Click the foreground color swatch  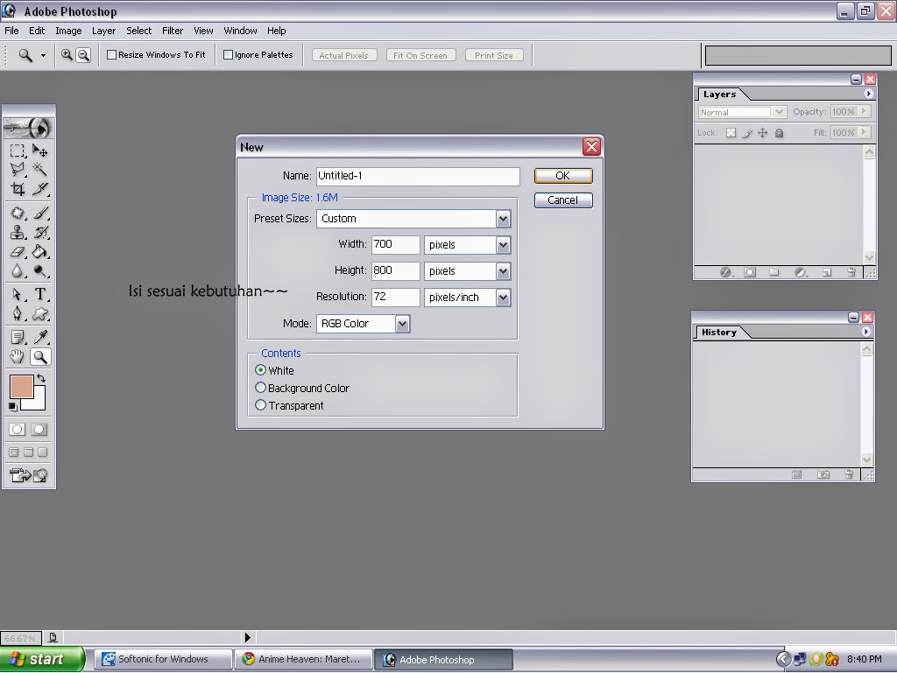[x=22, y=387]
